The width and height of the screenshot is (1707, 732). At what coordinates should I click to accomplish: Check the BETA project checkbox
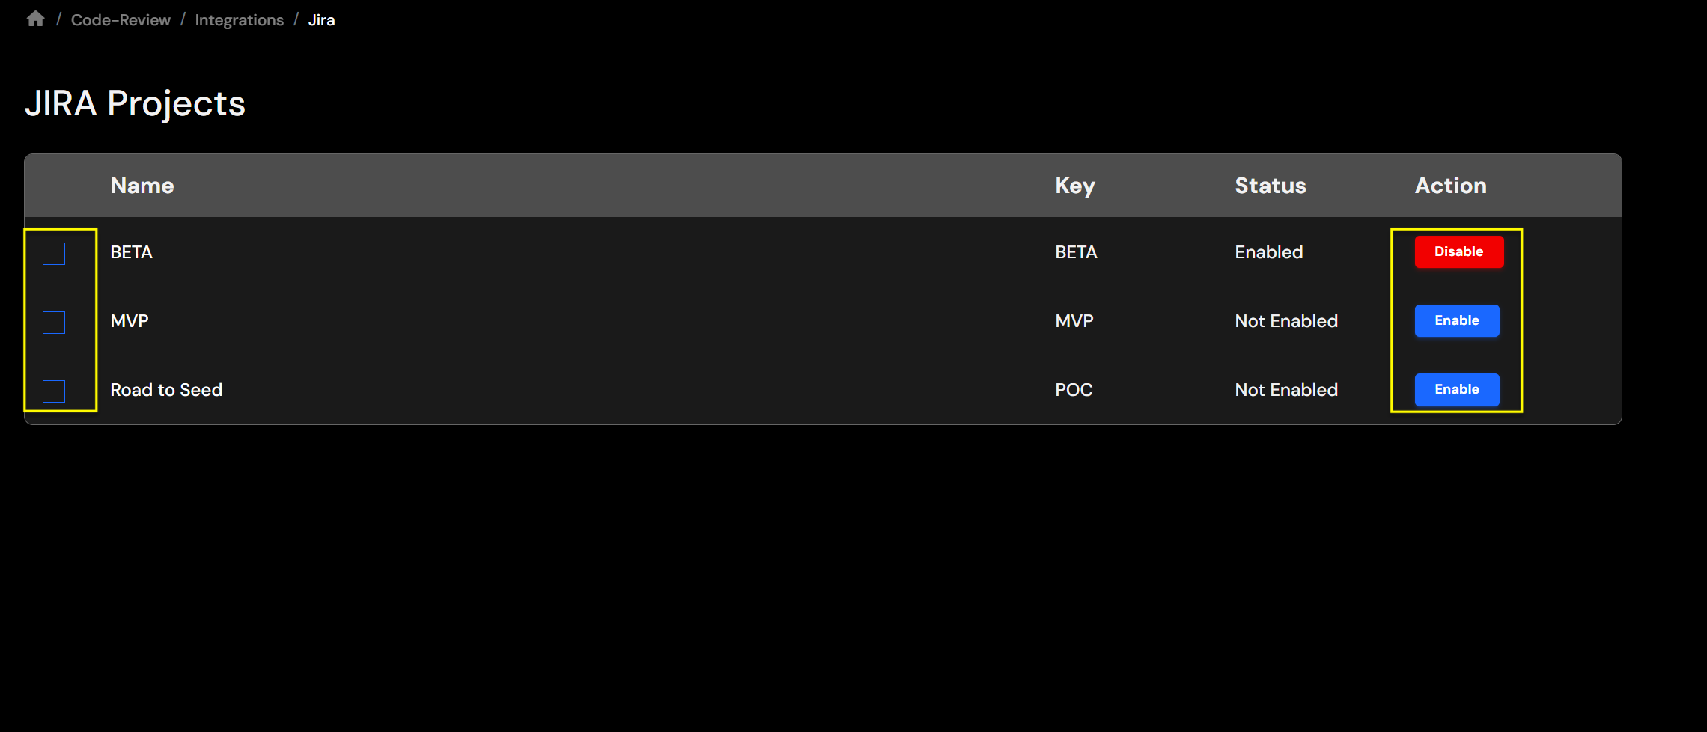[x=54, y=254]
